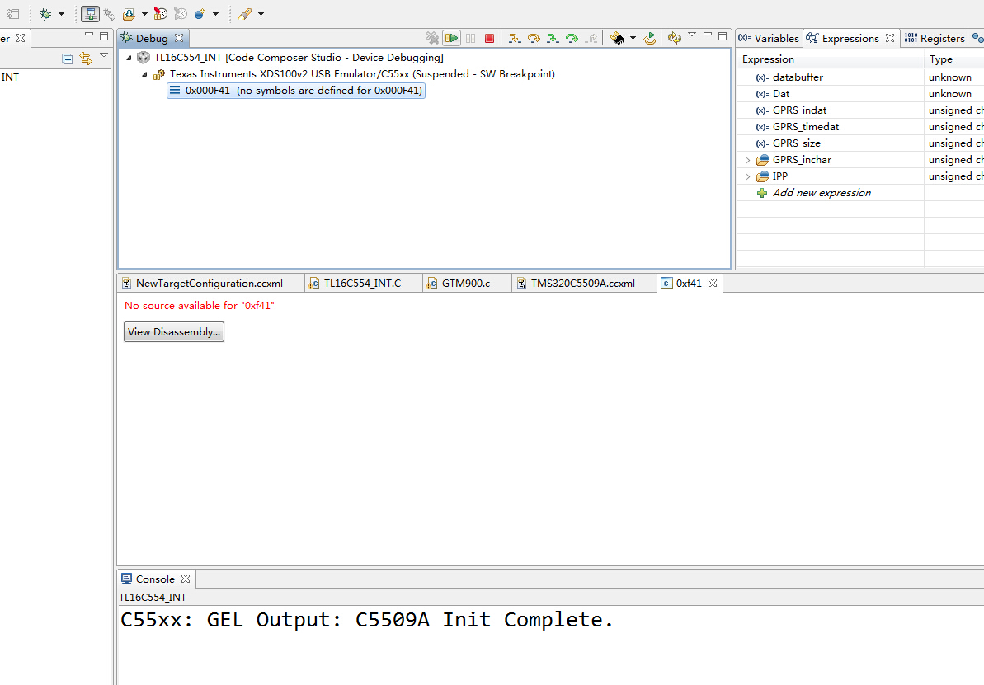Close the Console view tab

[x=185, y=579]
